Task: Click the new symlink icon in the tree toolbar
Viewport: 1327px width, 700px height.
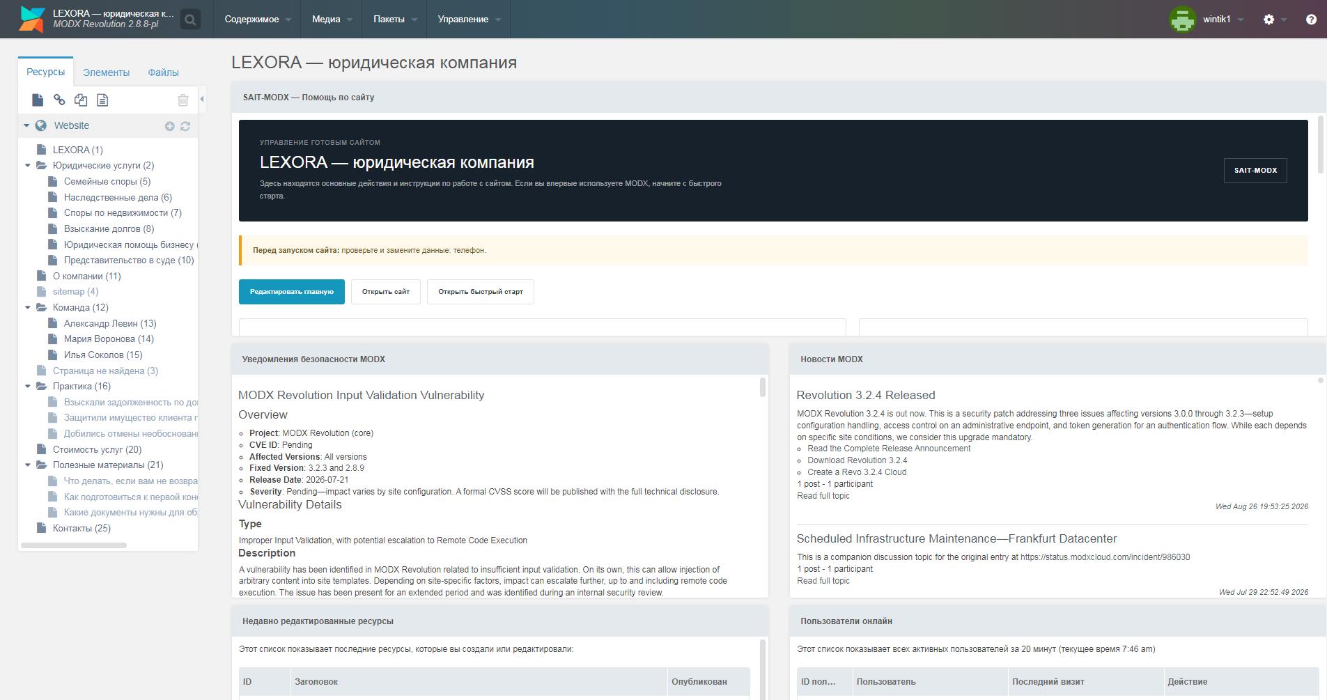Action: (81, 100)
